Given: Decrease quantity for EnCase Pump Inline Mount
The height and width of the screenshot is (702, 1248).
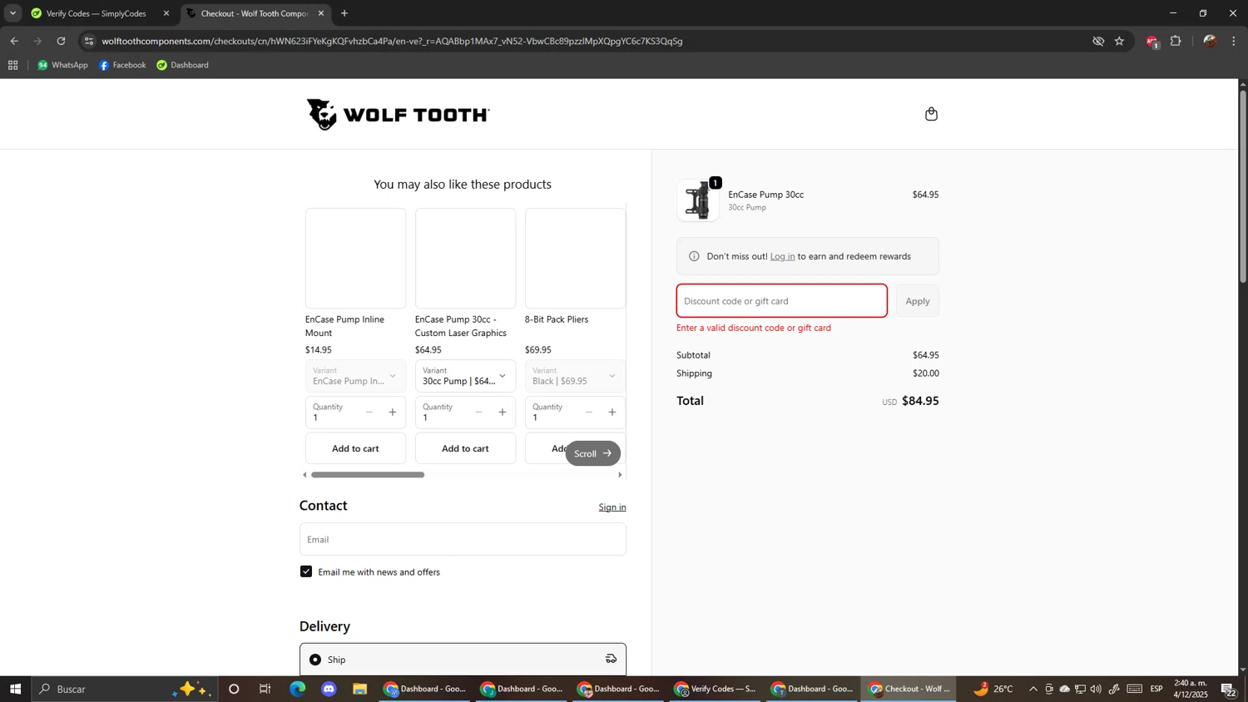Looking at the screenshot, I should 369,413.
